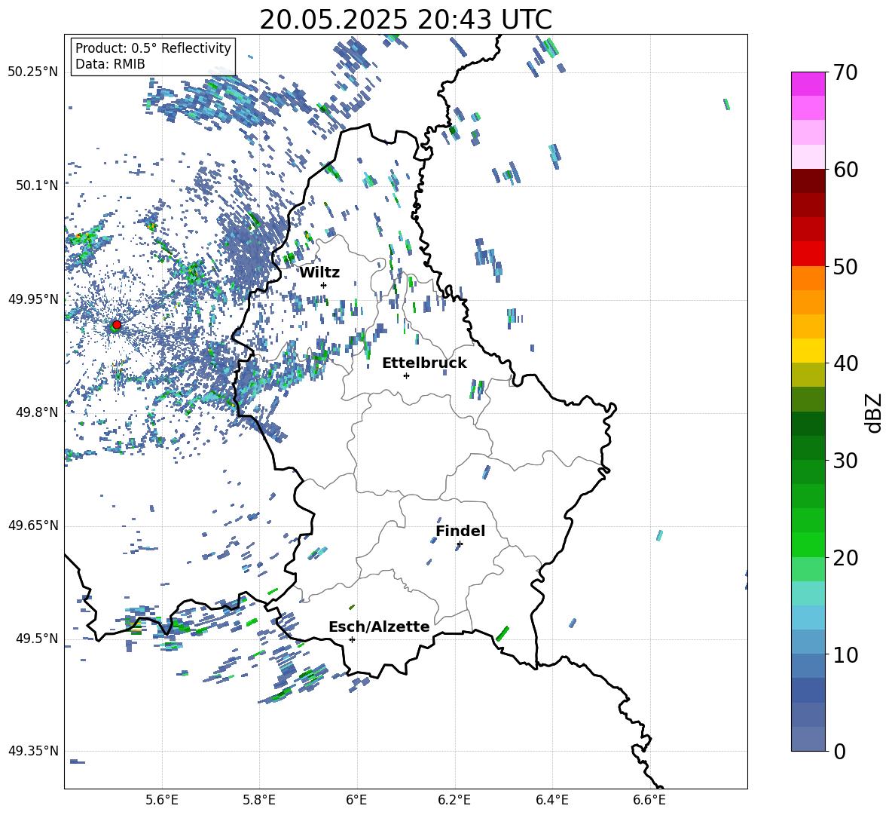The height and width of the screenshot is (815, 892).
Task: Click the 50.1°N latitude label
Action: click(x=37, y=185)
